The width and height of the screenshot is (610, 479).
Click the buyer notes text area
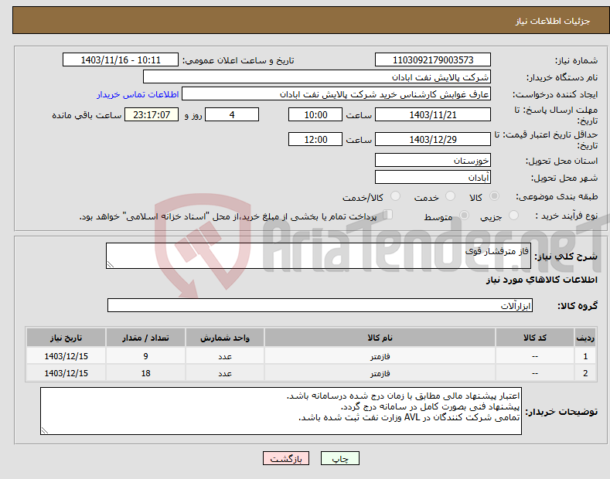click(281, 411)
